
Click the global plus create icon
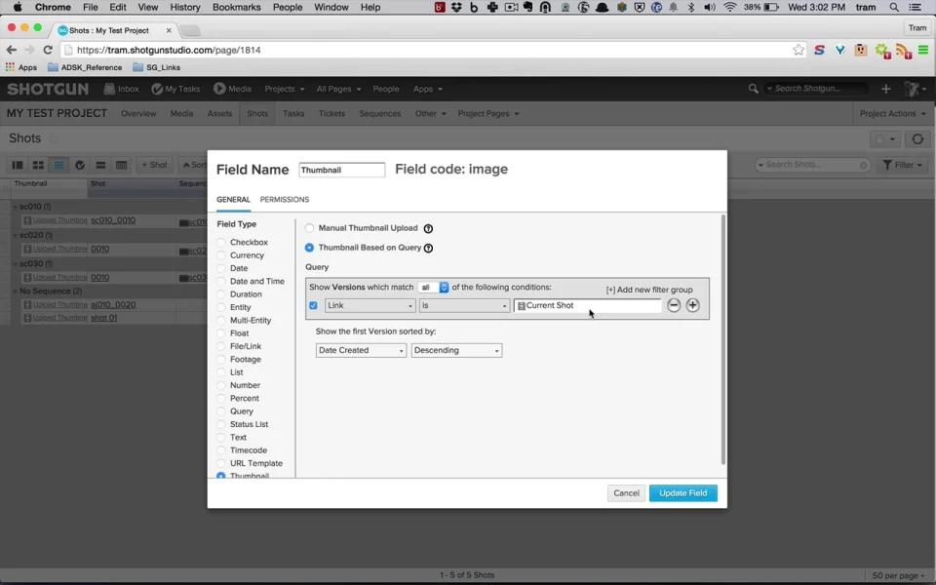pos(886,89)
